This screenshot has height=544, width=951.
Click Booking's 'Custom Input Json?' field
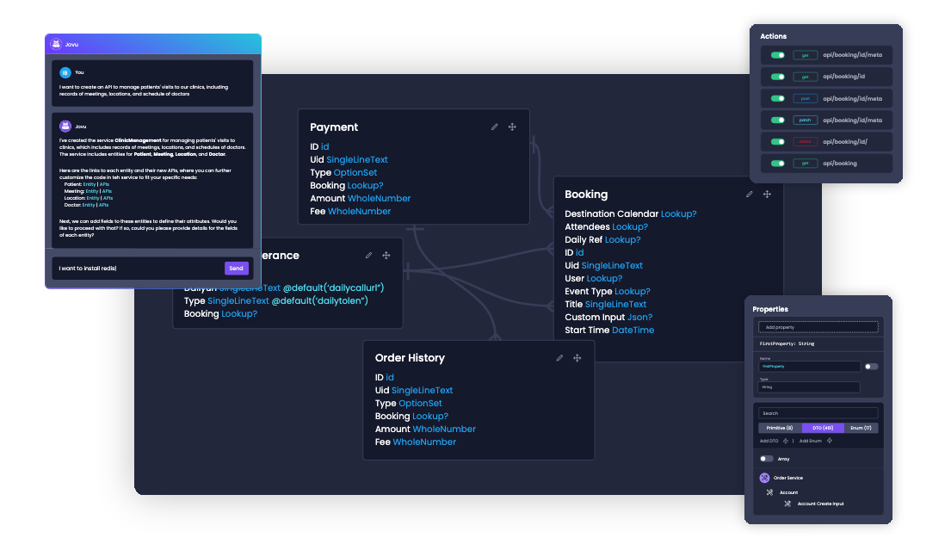click(608, 317)
